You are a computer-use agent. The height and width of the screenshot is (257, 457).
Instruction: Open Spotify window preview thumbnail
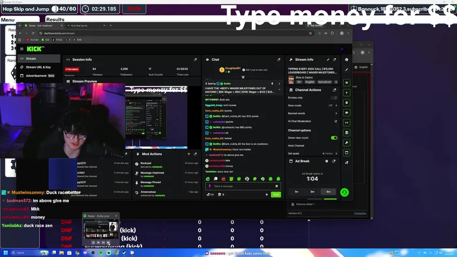pyautogui.click(x=101, y=229)
